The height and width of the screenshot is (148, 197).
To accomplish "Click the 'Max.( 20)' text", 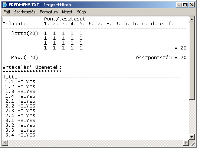I will [x=24, y=58].
